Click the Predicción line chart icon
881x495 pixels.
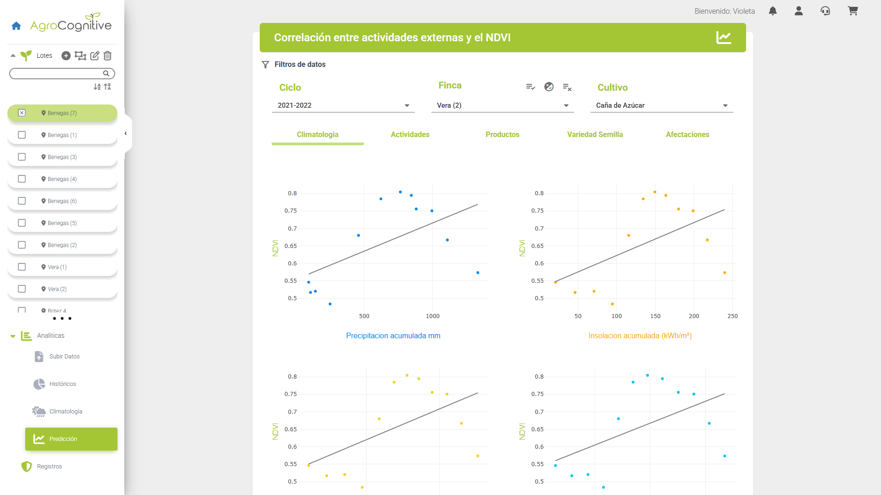(x=39, y=439)
